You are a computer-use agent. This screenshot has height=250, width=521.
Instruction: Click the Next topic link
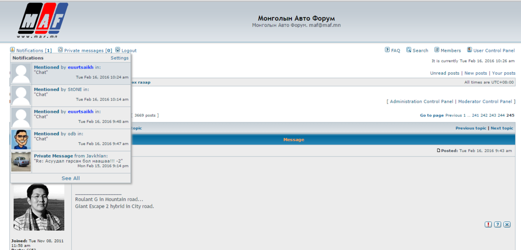point(502,129)
